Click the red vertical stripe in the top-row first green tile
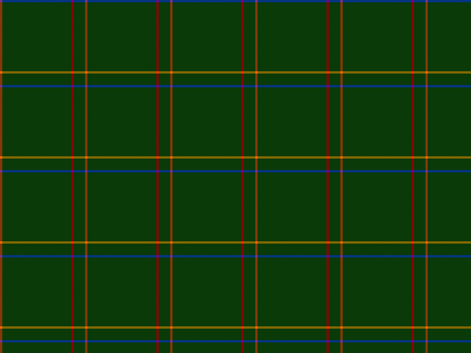Image resolution: width=471 pixels, height=353 pixels. coord(158,37)
